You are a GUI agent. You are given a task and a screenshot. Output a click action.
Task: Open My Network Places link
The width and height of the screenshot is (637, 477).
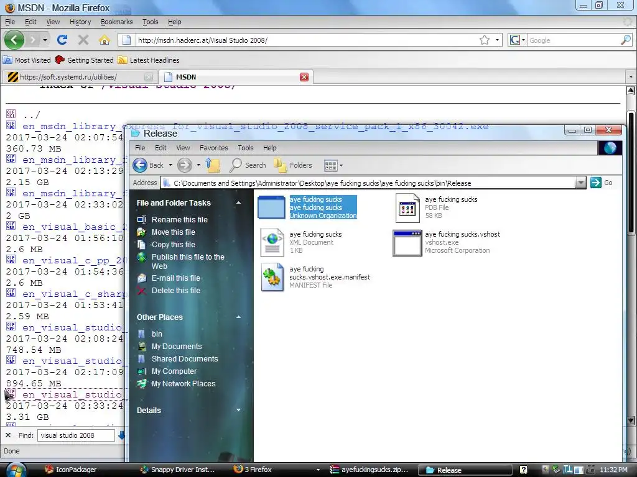pyautogui.click(x=184, y=384)
